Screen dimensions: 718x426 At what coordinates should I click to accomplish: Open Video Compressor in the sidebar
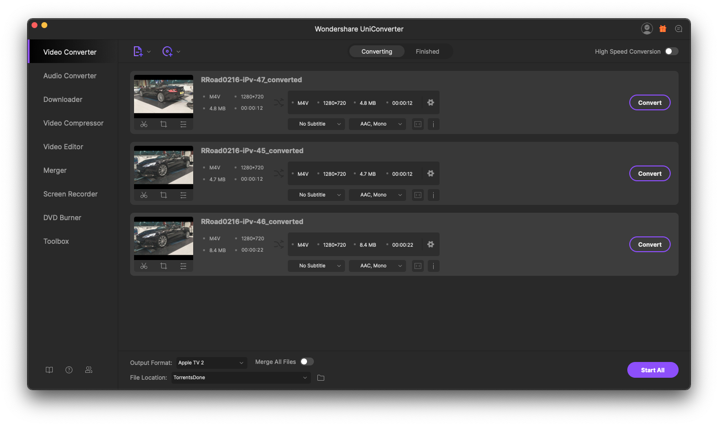[73, 123]
